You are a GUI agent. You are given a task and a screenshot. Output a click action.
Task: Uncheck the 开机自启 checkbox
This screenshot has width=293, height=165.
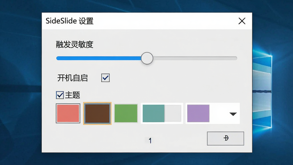coord(105,78)
